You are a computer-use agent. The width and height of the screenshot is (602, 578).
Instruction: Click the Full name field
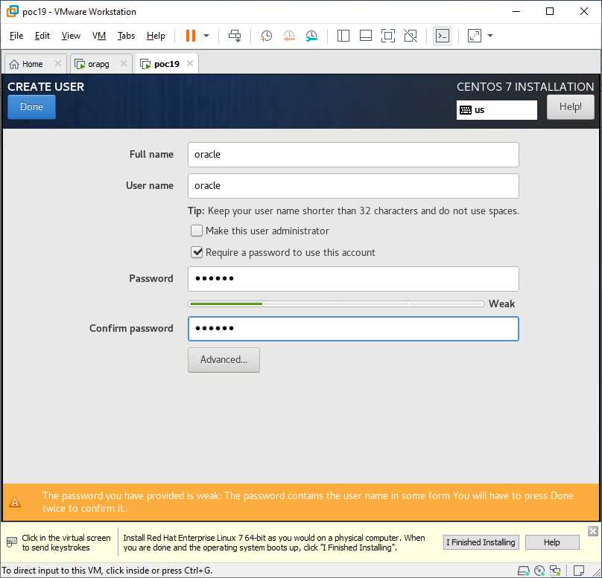[x=353, y=155]
